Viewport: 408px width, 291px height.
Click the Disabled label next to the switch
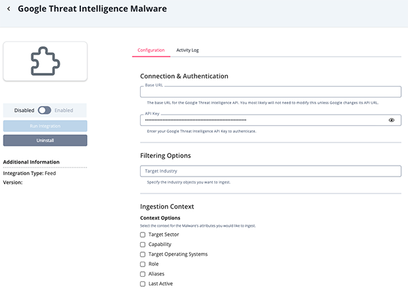click(24, 110)
